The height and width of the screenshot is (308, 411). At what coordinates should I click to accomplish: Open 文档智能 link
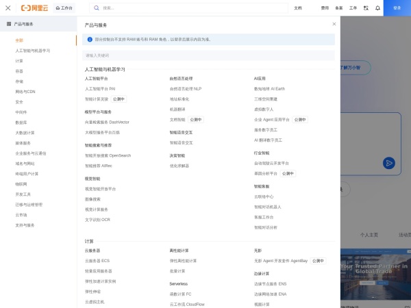177,120
